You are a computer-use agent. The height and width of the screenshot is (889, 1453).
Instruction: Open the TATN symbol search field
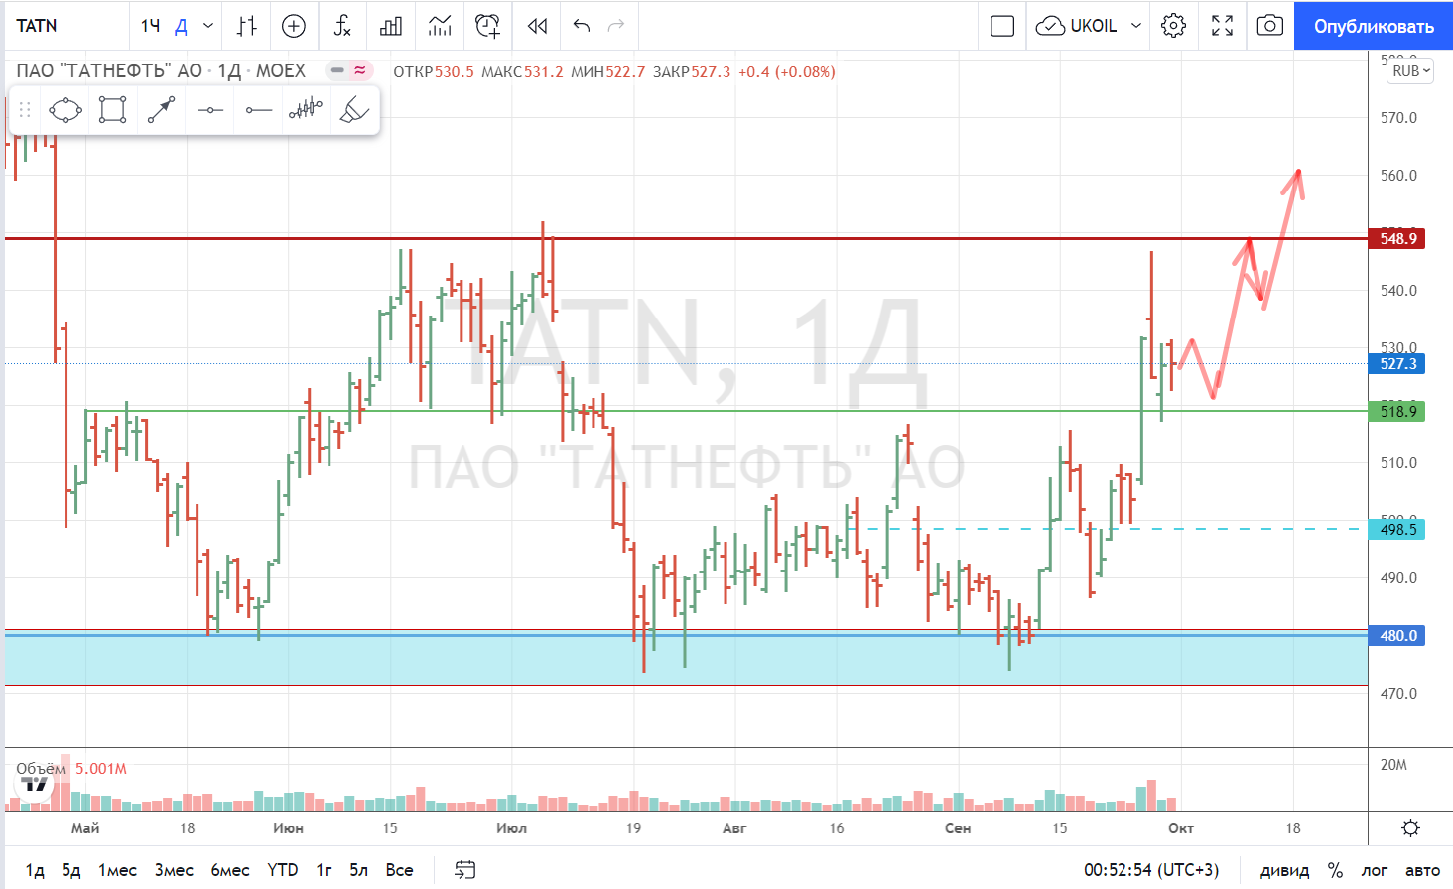[37, 26]
